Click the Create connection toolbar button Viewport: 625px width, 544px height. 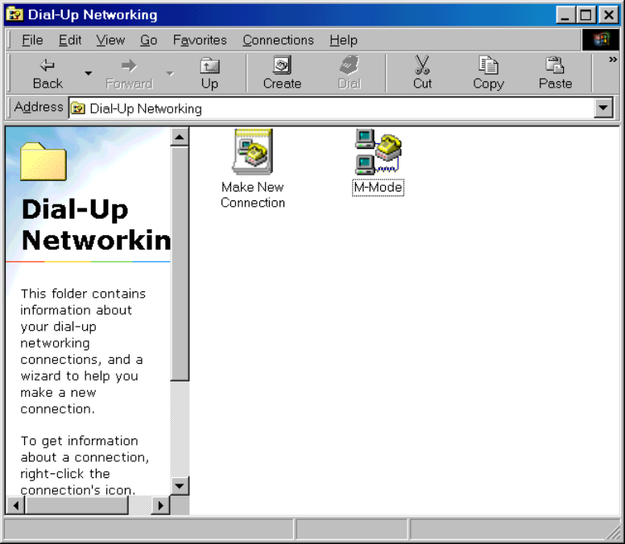282,74
